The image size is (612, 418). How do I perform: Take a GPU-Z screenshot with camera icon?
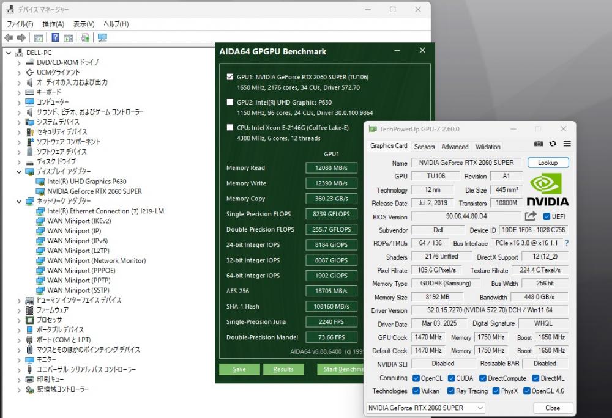pyautogui.click(x=539, y=144)
